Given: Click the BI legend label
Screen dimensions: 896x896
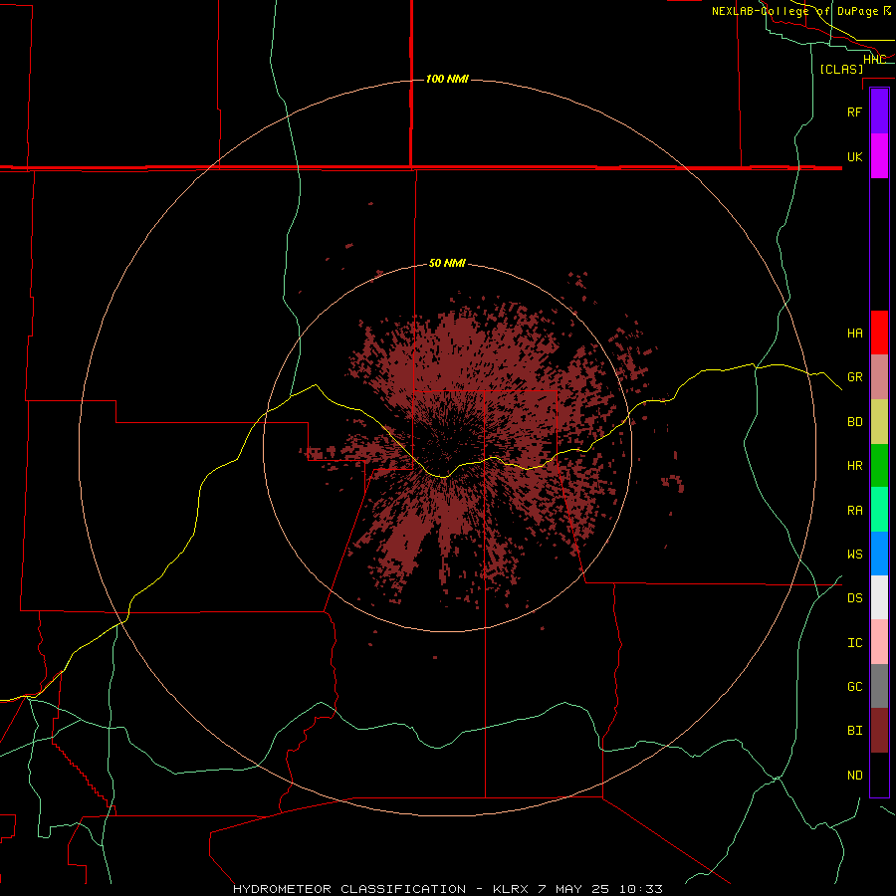Looking at the screenshot, I should coord(854,731).
